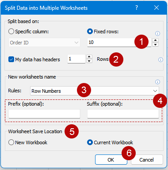The image size is (168, 170).
Task: Click the help question mark in title bar
Action: coord(137,8)
